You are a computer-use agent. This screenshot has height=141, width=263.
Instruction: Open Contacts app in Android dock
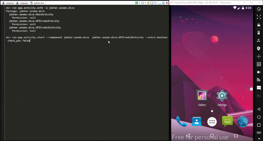[196, 122]
